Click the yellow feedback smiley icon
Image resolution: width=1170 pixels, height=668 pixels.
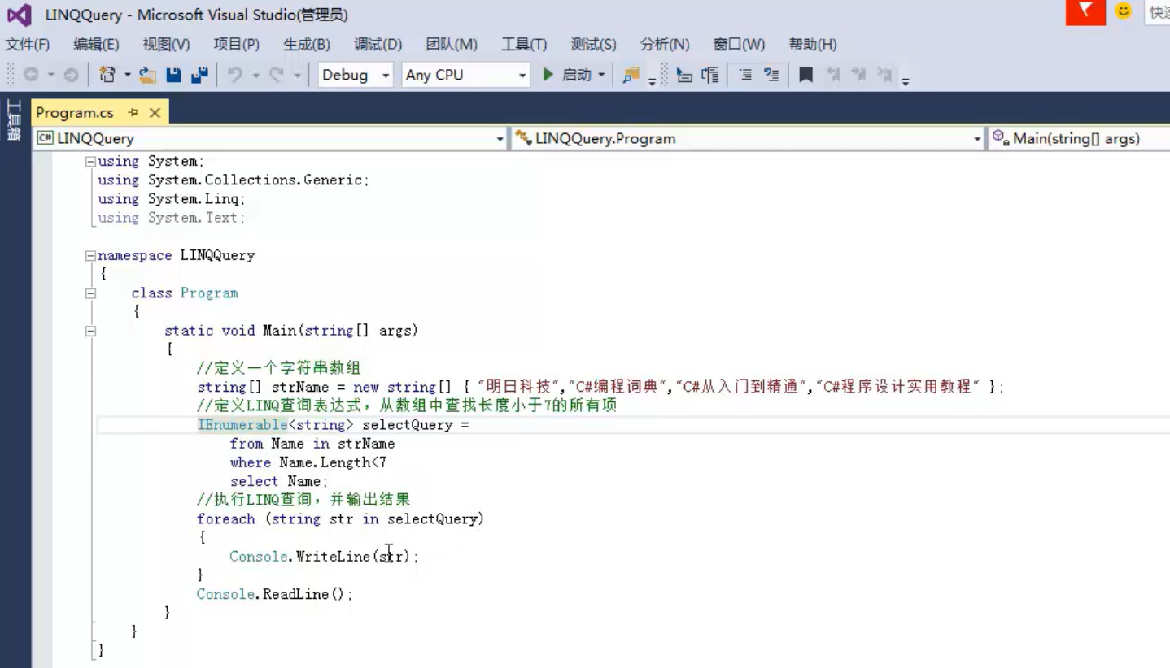1124,11
